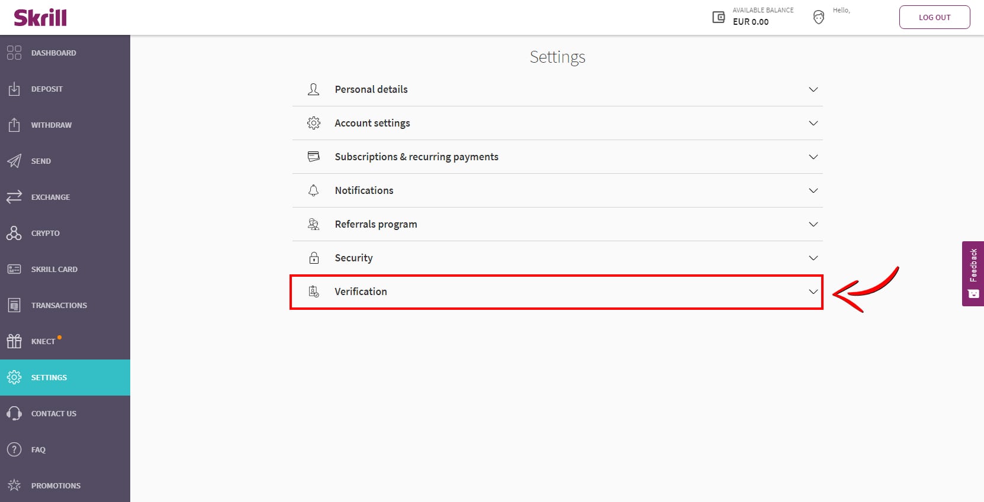Open Withdraw section
Viewport: 984px width, 502px height.
click(x=65, y=125)
